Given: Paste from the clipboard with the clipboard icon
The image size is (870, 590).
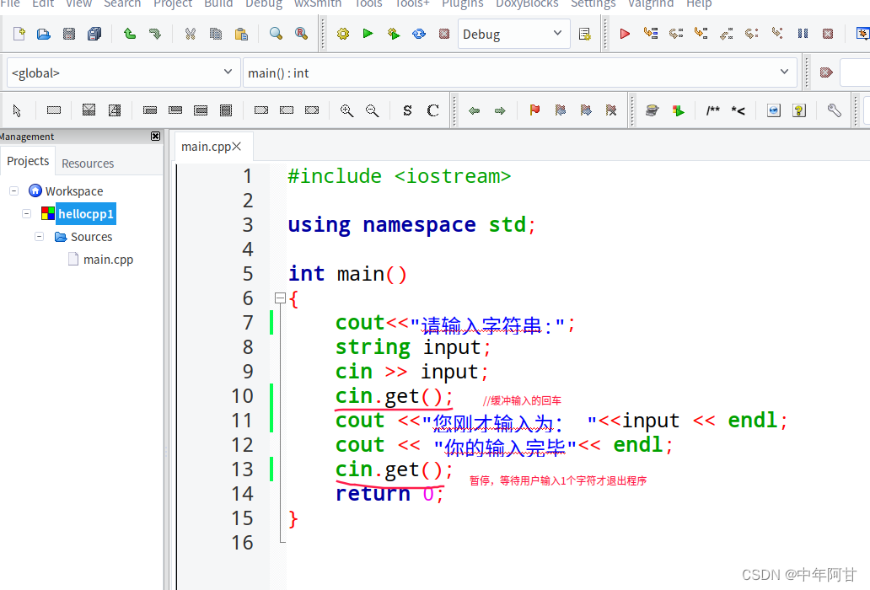Looking at the screenshot, I should [241, 34].
